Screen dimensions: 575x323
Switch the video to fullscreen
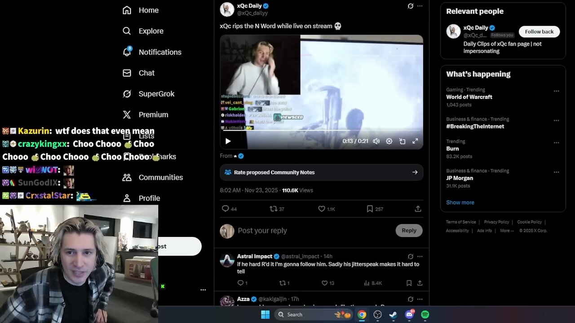coord(416,141)
